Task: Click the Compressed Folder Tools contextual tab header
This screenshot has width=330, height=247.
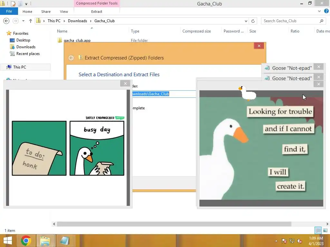Action: (x=97, y=3)
